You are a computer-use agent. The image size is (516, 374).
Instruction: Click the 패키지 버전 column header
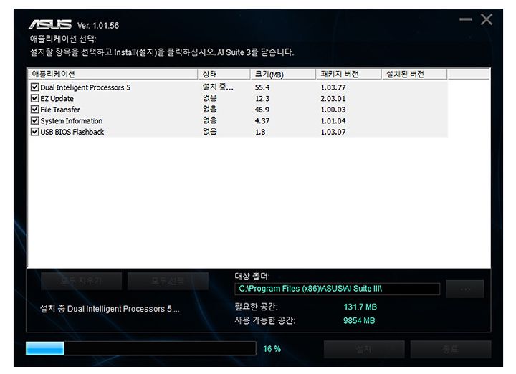point(349,74)
